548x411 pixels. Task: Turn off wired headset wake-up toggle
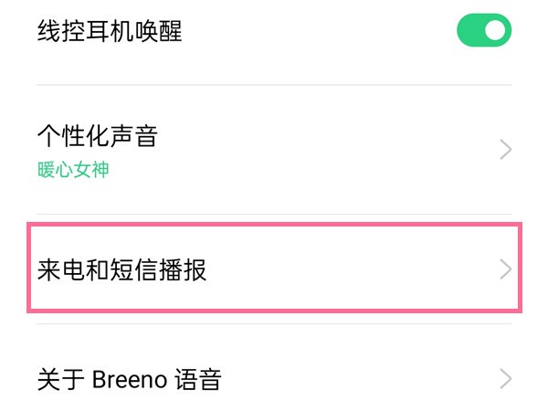pyautogui.click(x=483, y=32)
